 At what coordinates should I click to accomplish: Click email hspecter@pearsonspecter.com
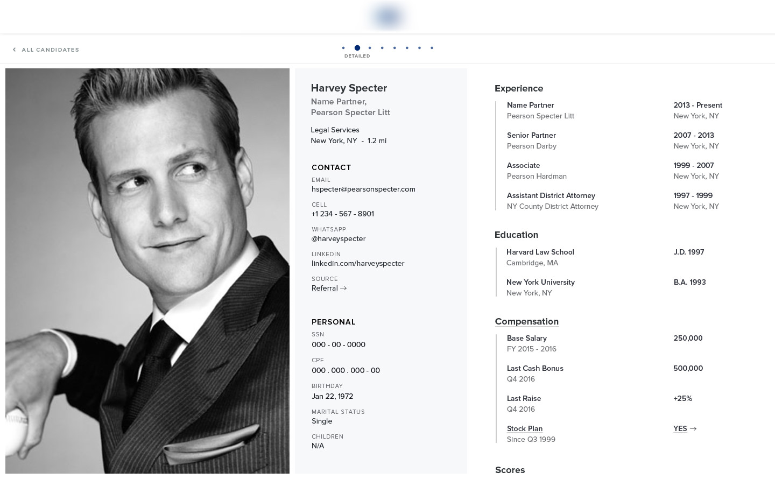pyautogui.click(x=363, y=189)
